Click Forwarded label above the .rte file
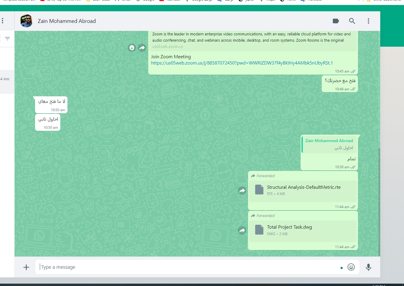 point(263,176)
